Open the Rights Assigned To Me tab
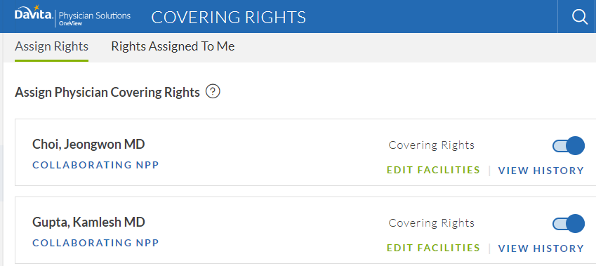Image resolution: width=596 pixels, height=266 pixels. click(x=173, y=46)
